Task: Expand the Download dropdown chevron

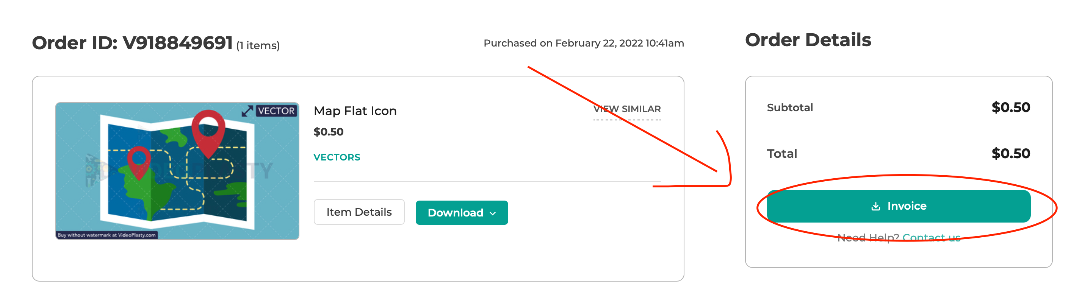Action: tap(493, 213)
